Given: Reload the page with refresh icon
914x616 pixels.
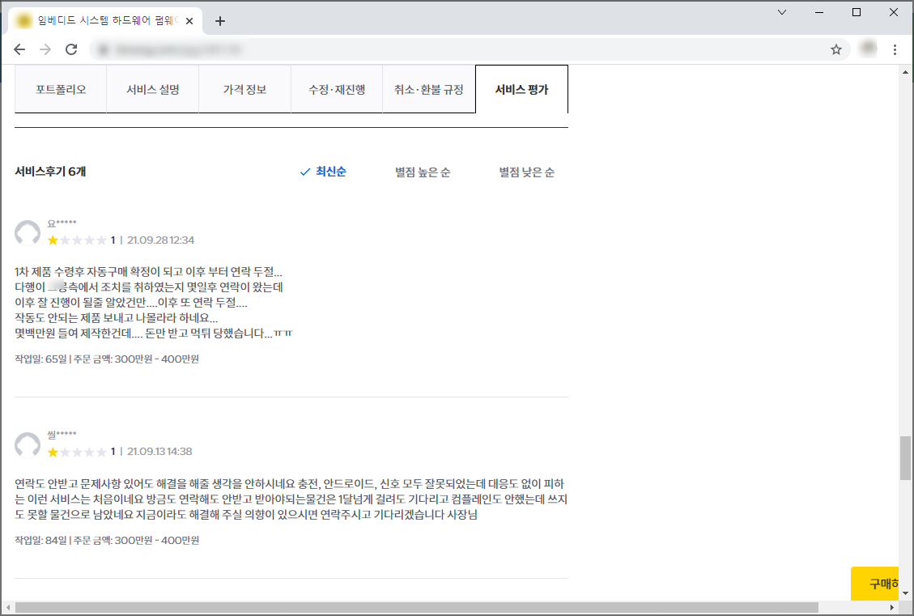Looking at the screenshot, I should click(x=71, y=49).
